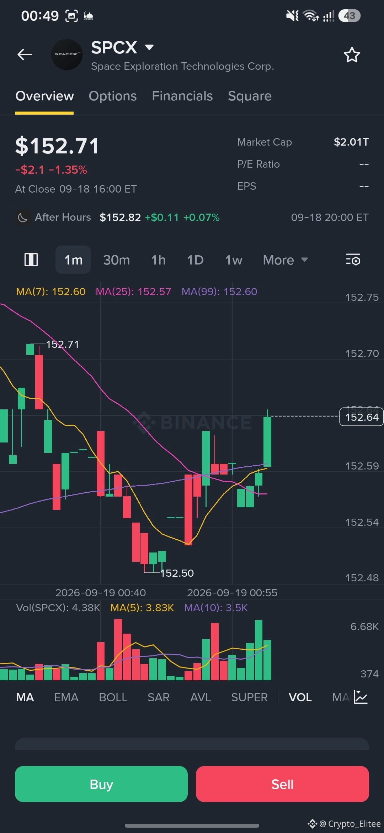This screenshot has width=384, height=833.
Task: Select the 1D timeframe
Action: [x=195, y=260]
